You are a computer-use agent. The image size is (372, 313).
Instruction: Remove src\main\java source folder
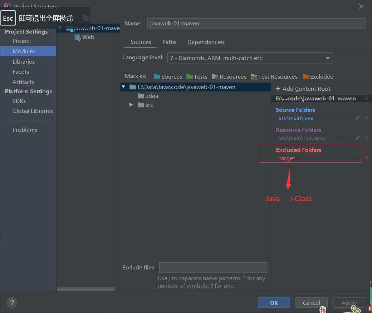coord(366,118)
